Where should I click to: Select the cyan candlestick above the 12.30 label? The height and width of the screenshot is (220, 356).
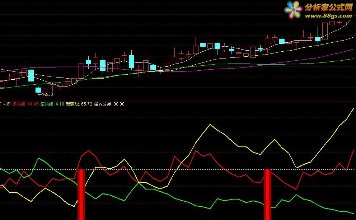[38, 90]
